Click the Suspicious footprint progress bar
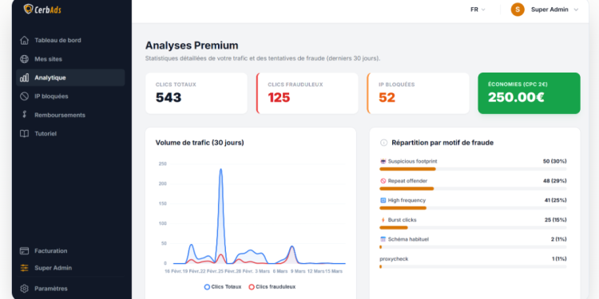Viewport: 599px width, 299px height. coord(473,169)
